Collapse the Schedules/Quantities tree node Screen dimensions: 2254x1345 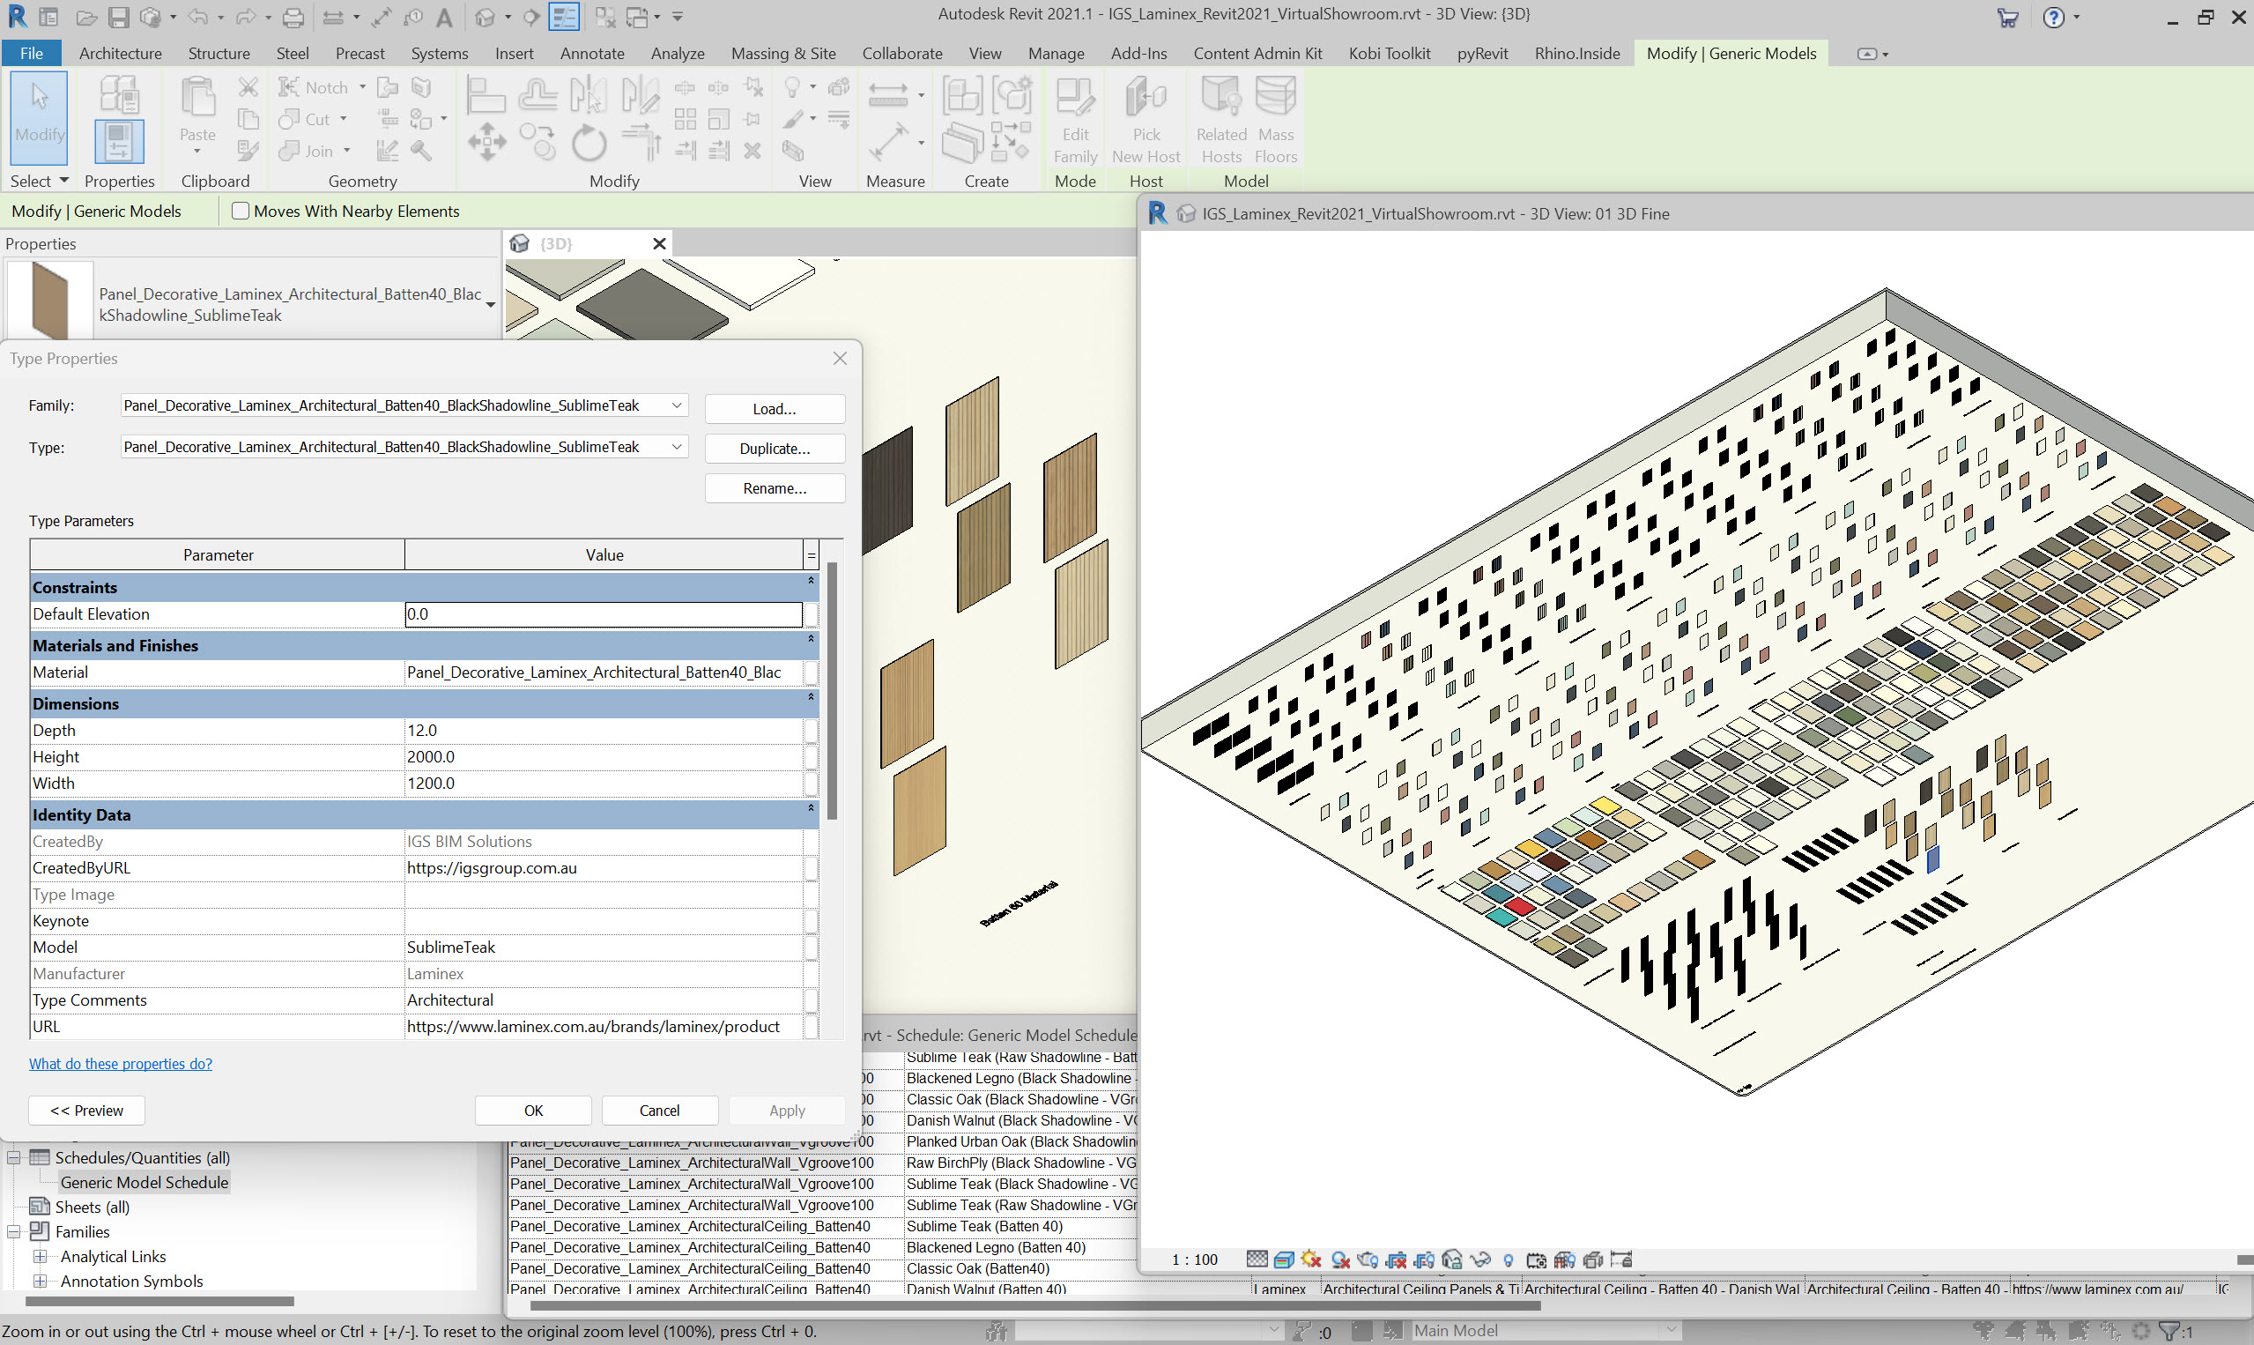[x=13, y=1157]
